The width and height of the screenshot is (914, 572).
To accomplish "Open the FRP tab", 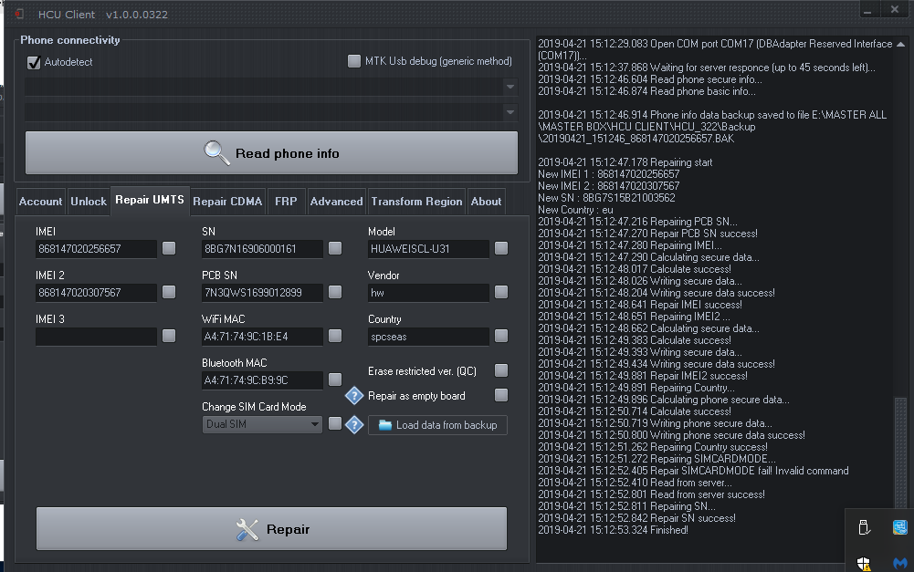I will pyautogui.click(x=286, y=202).
